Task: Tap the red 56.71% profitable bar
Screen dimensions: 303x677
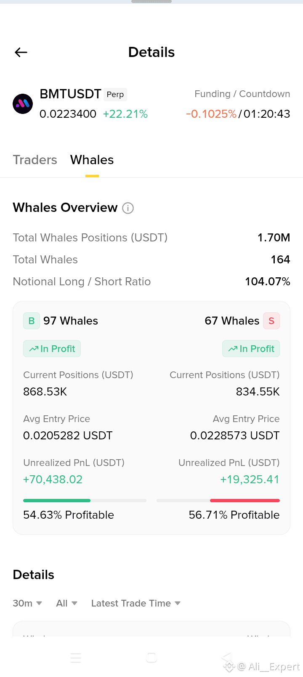Action: (x=245, y=501)
